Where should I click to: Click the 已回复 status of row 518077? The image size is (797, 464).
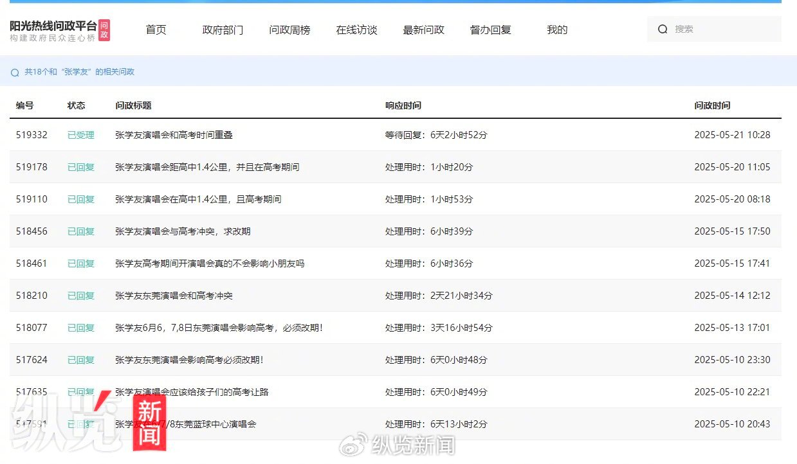[x=81, y=328]
